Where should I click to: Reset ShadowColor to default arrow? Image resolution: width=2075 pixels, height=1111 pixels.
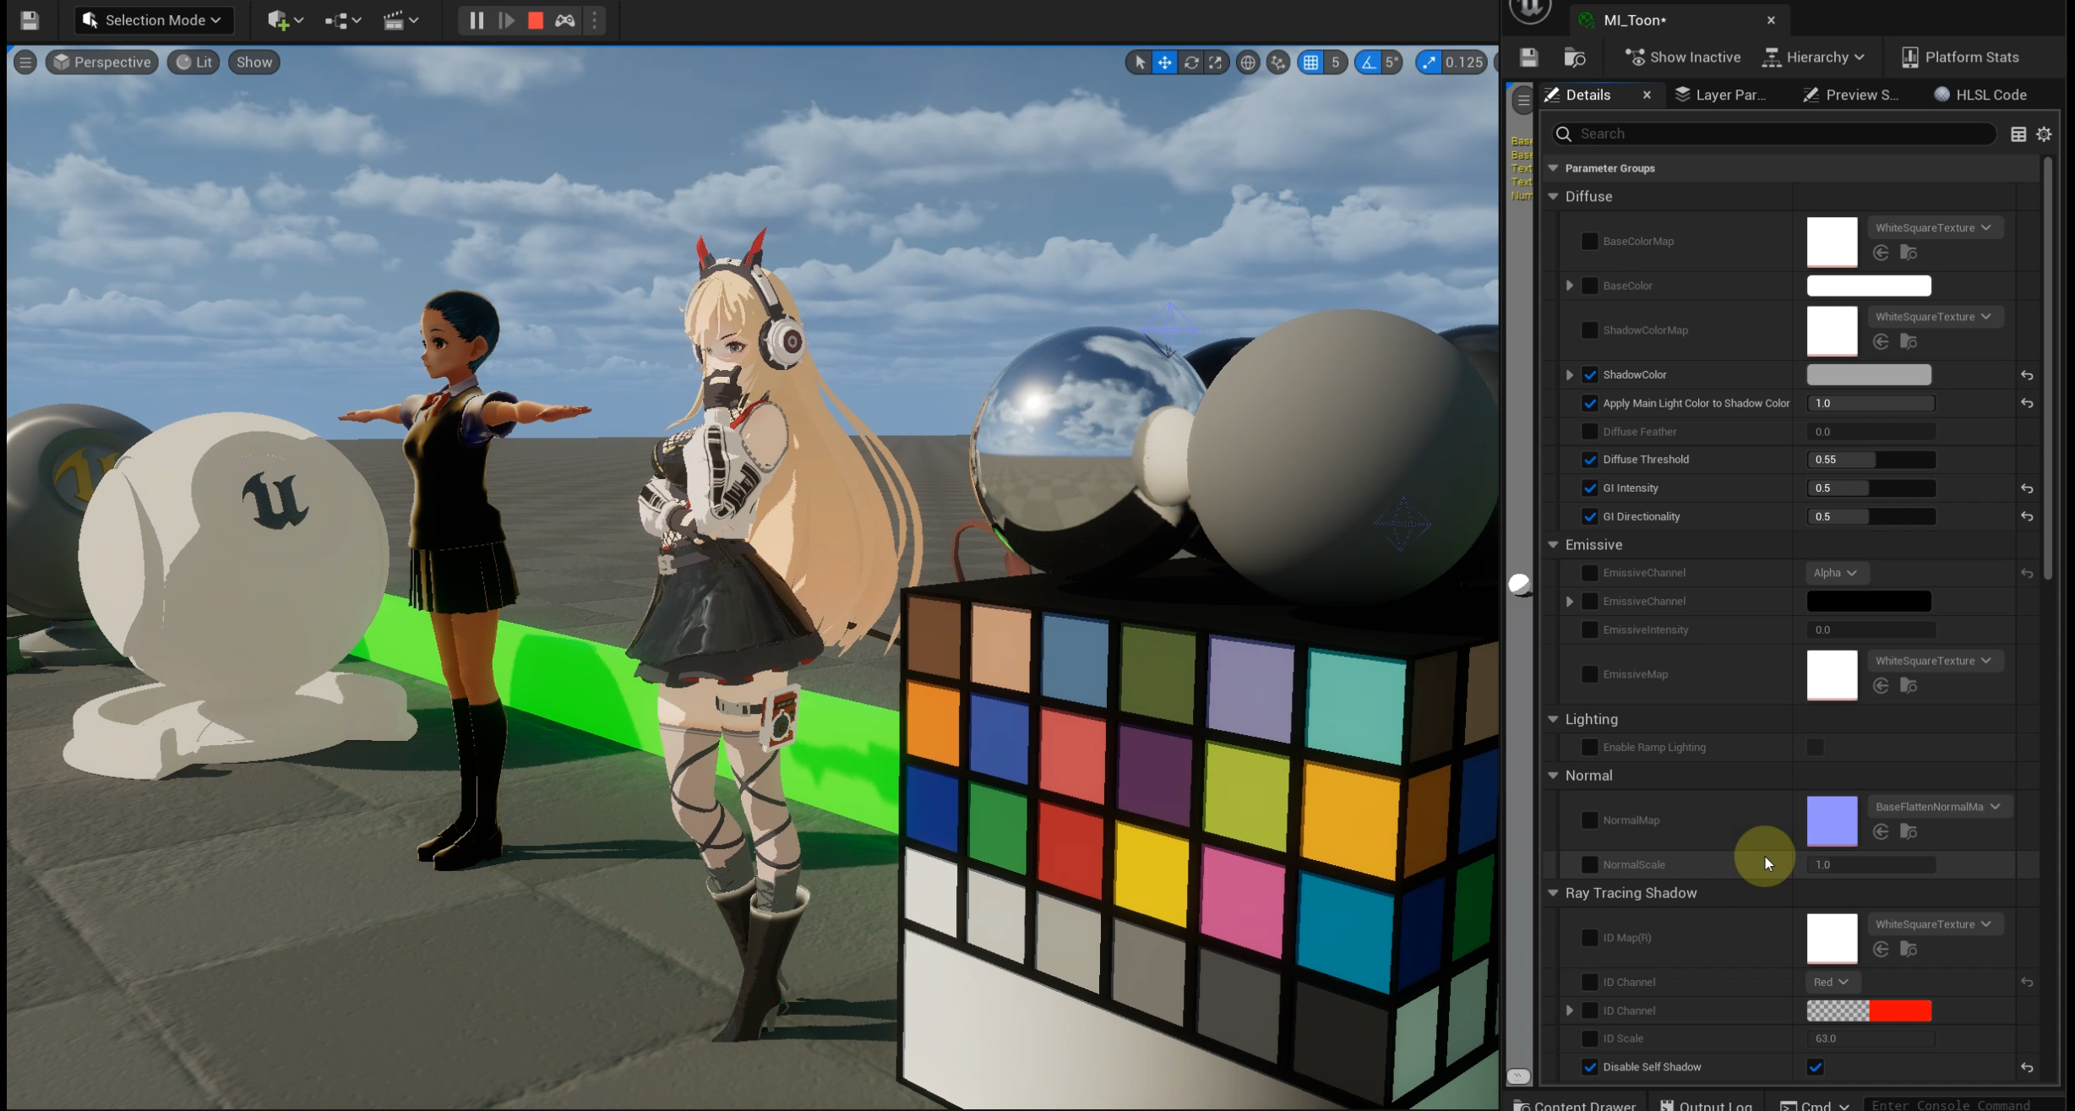[x=2026, y=375]
